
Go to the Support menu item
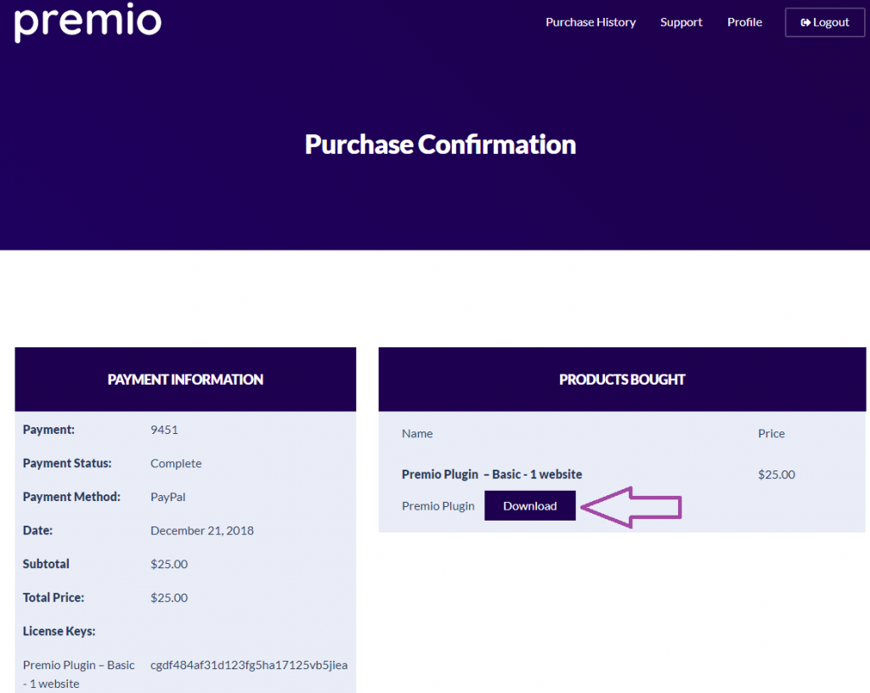point(681,22)
